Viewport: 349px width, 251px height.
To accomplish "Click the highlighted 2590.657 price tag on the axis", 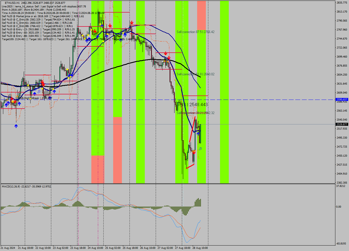I will (342, 99).
